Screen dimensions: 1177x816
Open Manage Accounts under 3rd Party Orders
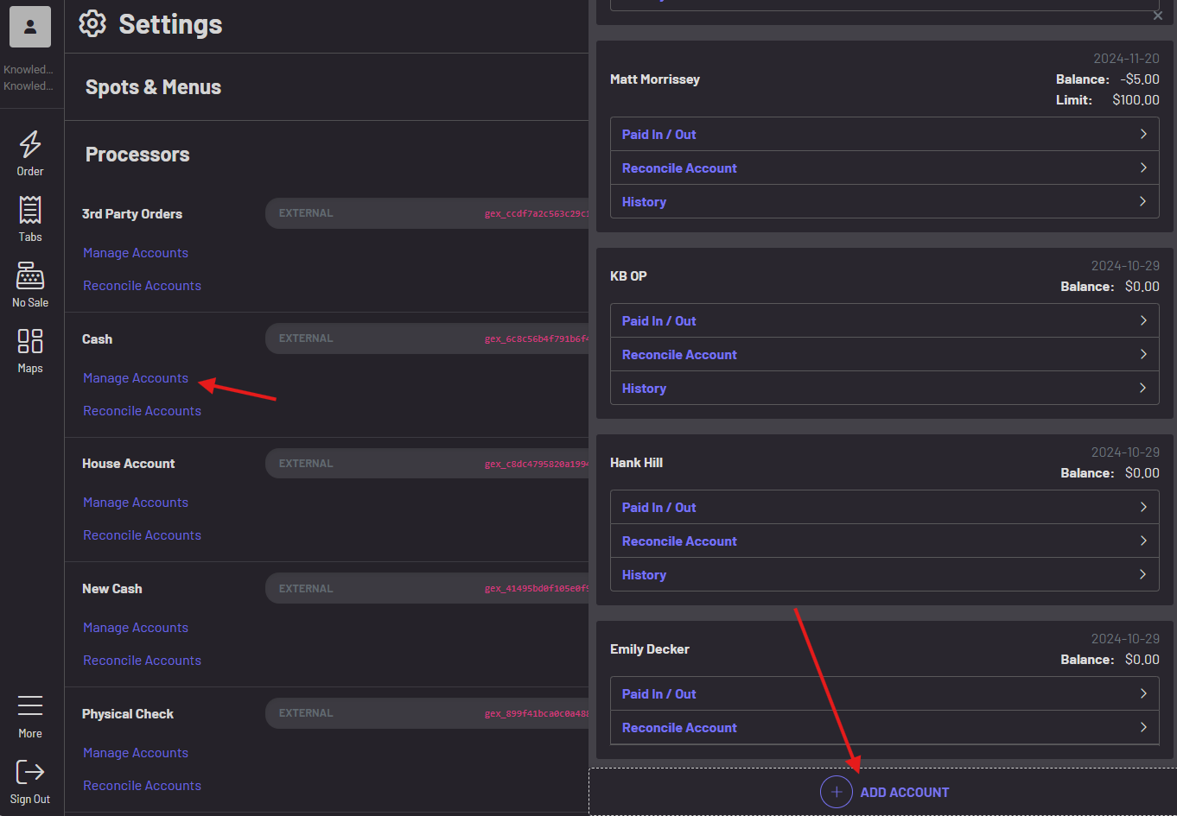click(x=136, y=253)
